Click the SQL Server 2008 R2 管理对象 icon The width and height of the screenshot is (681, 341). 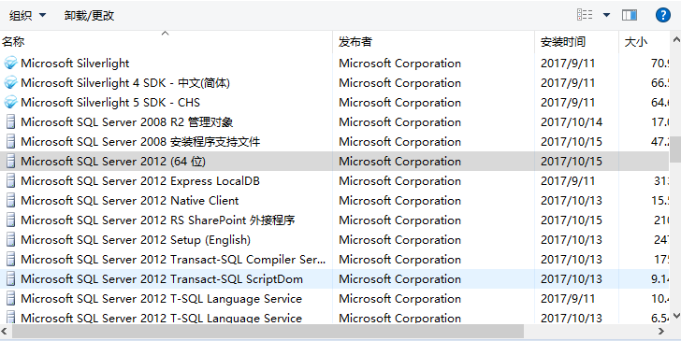click(11, 121)
